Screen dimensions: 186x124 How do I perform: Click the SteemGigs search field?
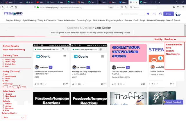(x=133, y=14)
